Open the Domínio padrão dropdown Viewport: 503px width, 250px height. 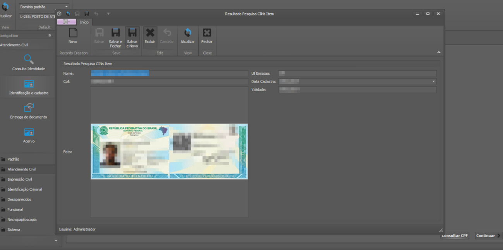point(66,7)
